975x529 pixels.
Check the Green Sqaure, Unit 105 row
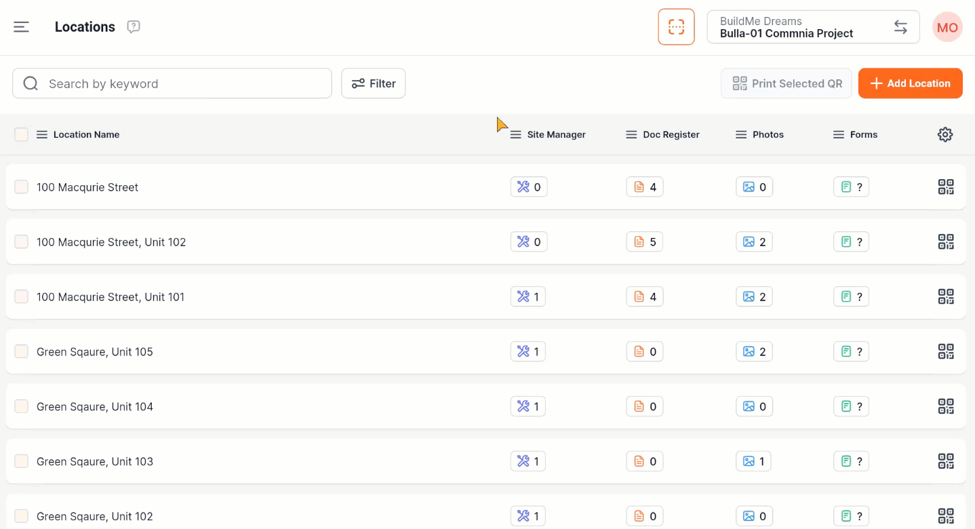click(21, 351)
